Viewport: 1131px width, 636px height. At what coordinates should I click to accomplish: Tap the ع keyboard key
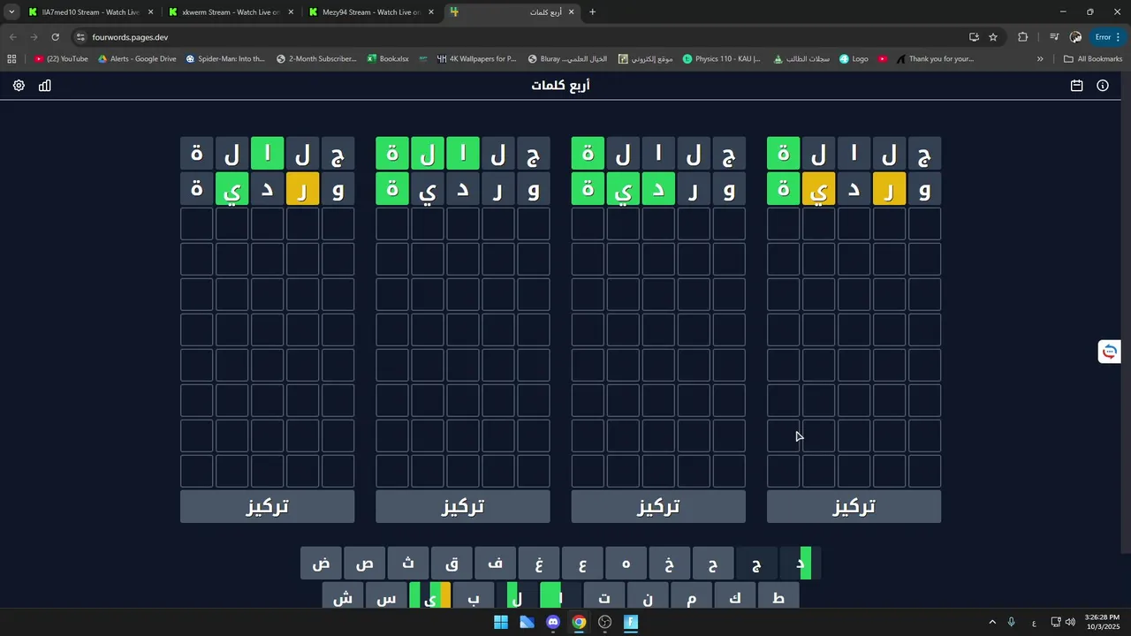(582, 564)
